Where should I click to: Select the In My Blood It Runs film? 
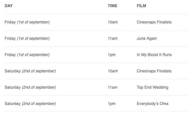click(154, 55)
